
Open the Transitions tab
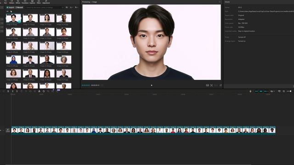[25, 2]
